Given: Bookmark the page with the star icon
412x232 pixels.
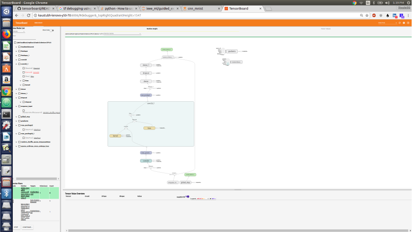Looking at the screenshot, I should coord(367,15).
